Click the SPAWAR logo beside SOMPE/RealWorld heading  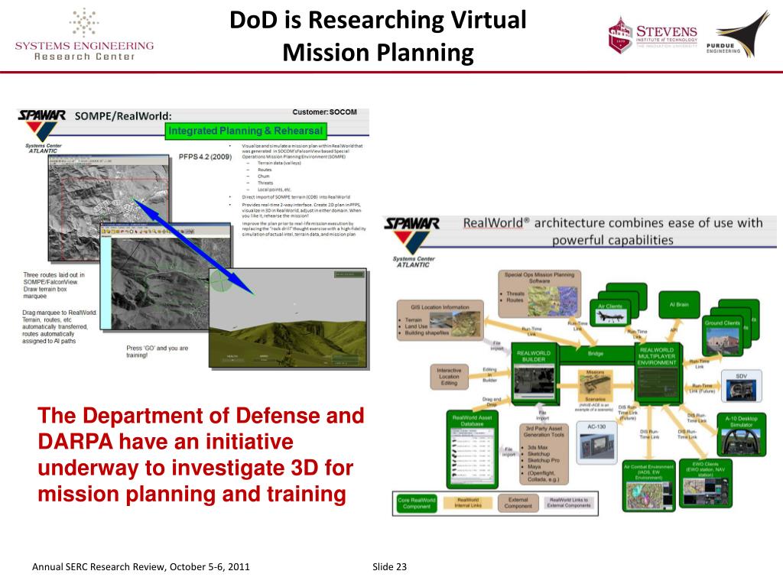point(42,131)
